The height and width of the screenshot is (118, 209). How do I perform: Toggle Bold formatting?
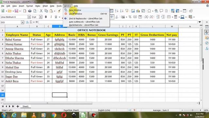click(46, 17)
